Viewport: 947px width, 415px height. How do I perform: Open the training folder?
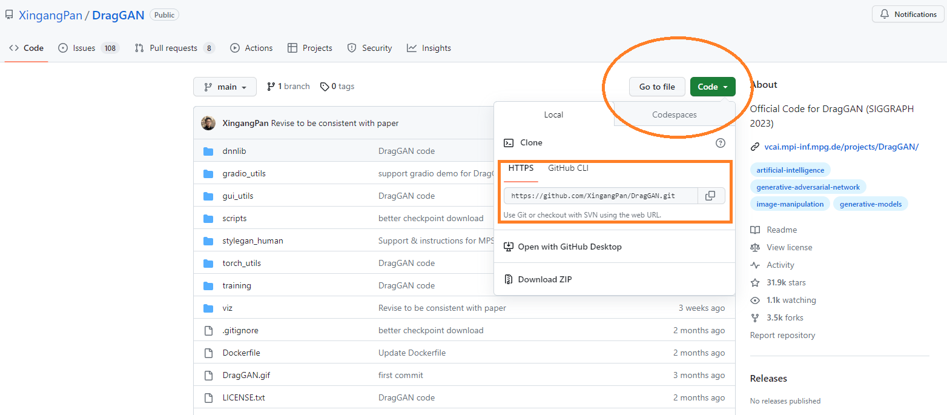(x=237, y=285)
